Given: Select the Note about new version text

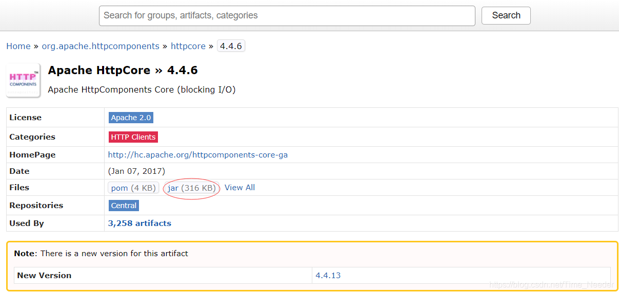Looking at the screenshot, I should click(101, 254).
